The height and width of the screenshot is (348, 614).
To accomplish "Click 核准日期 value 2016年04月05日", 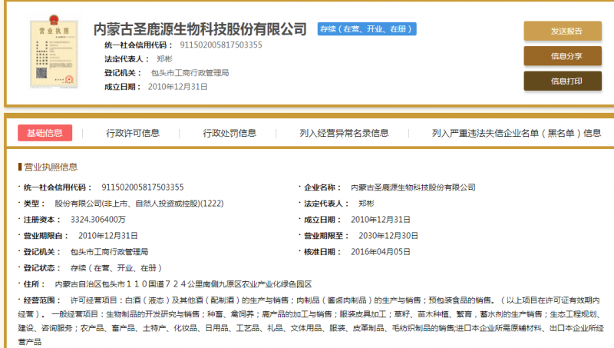I will [380, 252].
